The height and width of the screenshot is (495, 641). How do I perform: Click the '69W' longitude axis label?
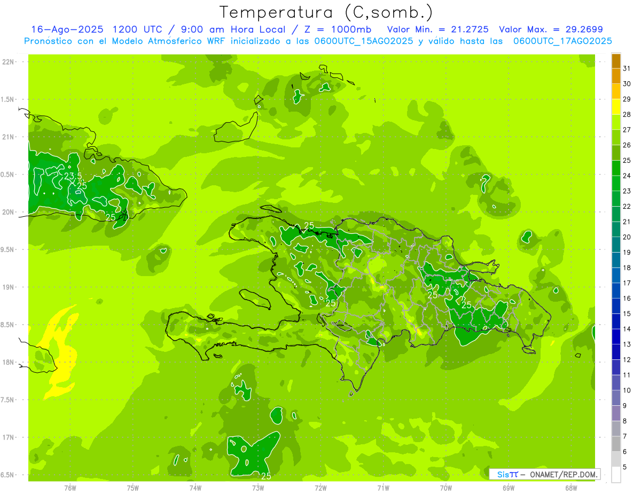click(509, 488)
